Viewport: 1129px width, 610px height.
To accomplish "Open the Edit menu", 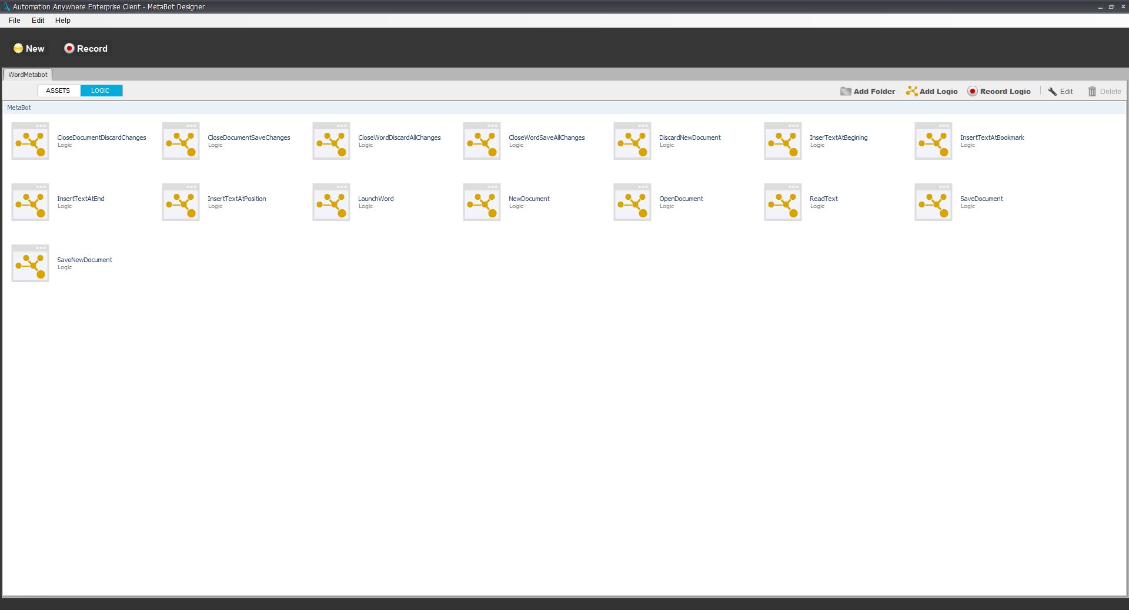I will pos(38,20).
